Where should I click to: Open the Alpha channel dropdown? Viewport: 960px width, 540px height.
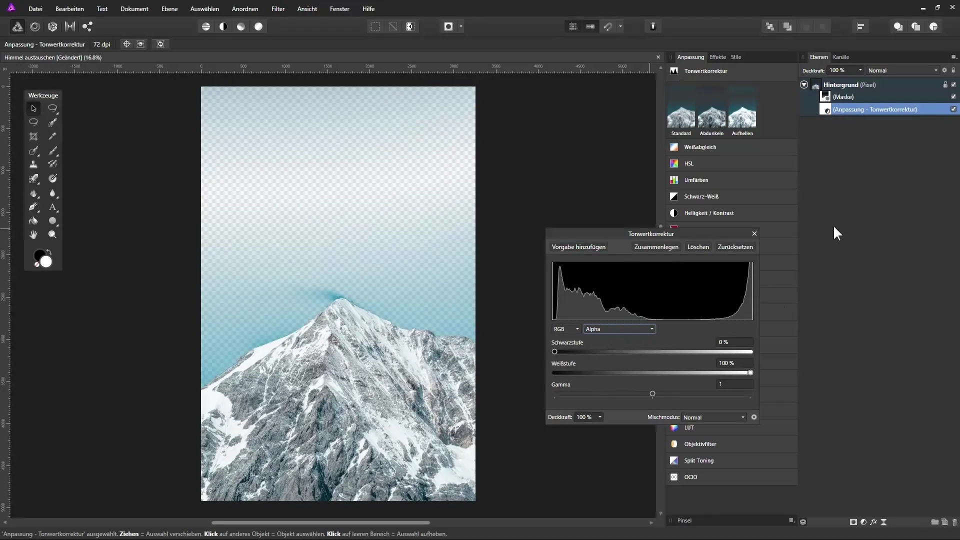point(619,329)
